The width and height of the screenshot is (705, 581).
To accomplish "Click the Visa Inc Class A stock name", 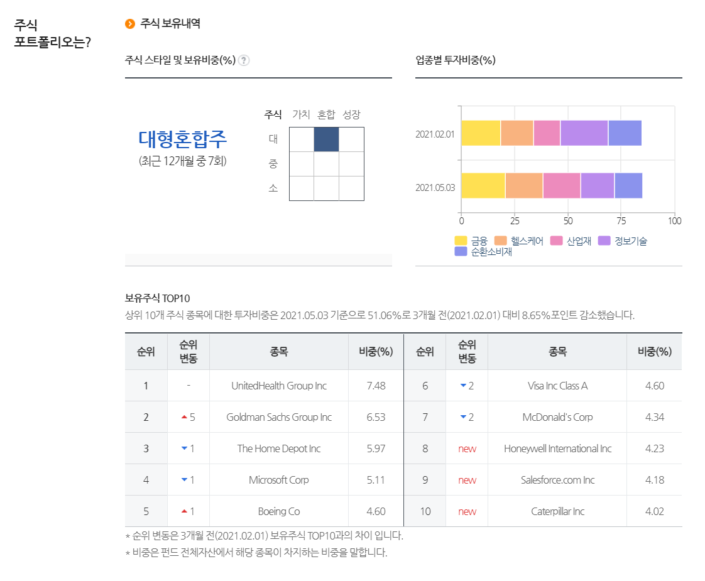I will [557, 386].
